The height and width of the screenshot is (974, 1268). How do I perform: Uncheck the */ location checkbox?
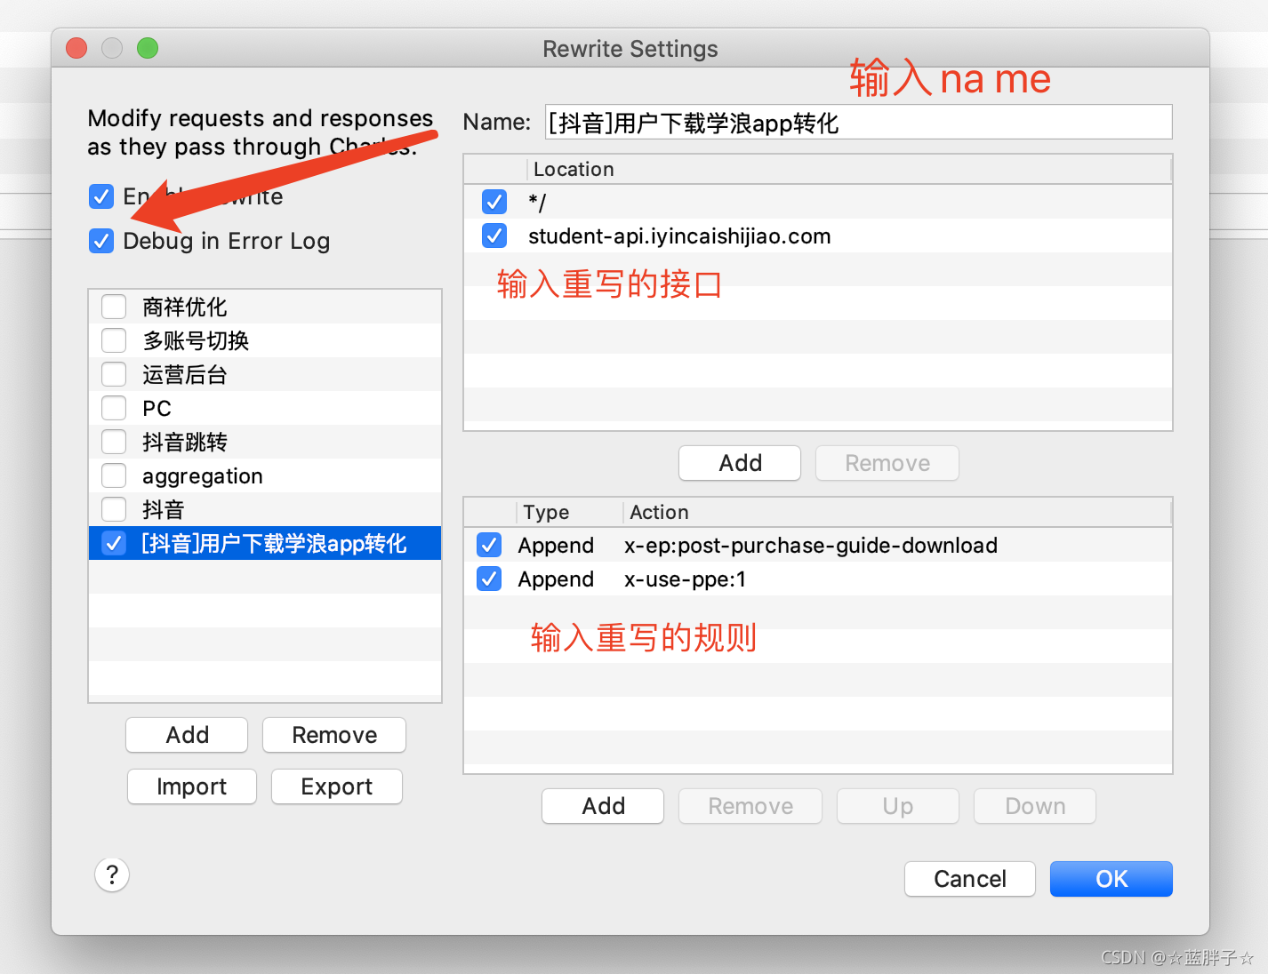point(494,202)
